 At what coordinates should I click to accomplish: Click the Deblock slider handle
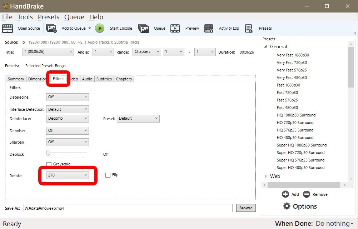[x=48, y=153]
